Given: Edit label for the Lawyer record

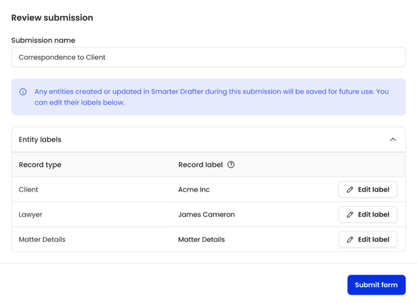Looking at the screenshot, I should (x=367, y=214).
